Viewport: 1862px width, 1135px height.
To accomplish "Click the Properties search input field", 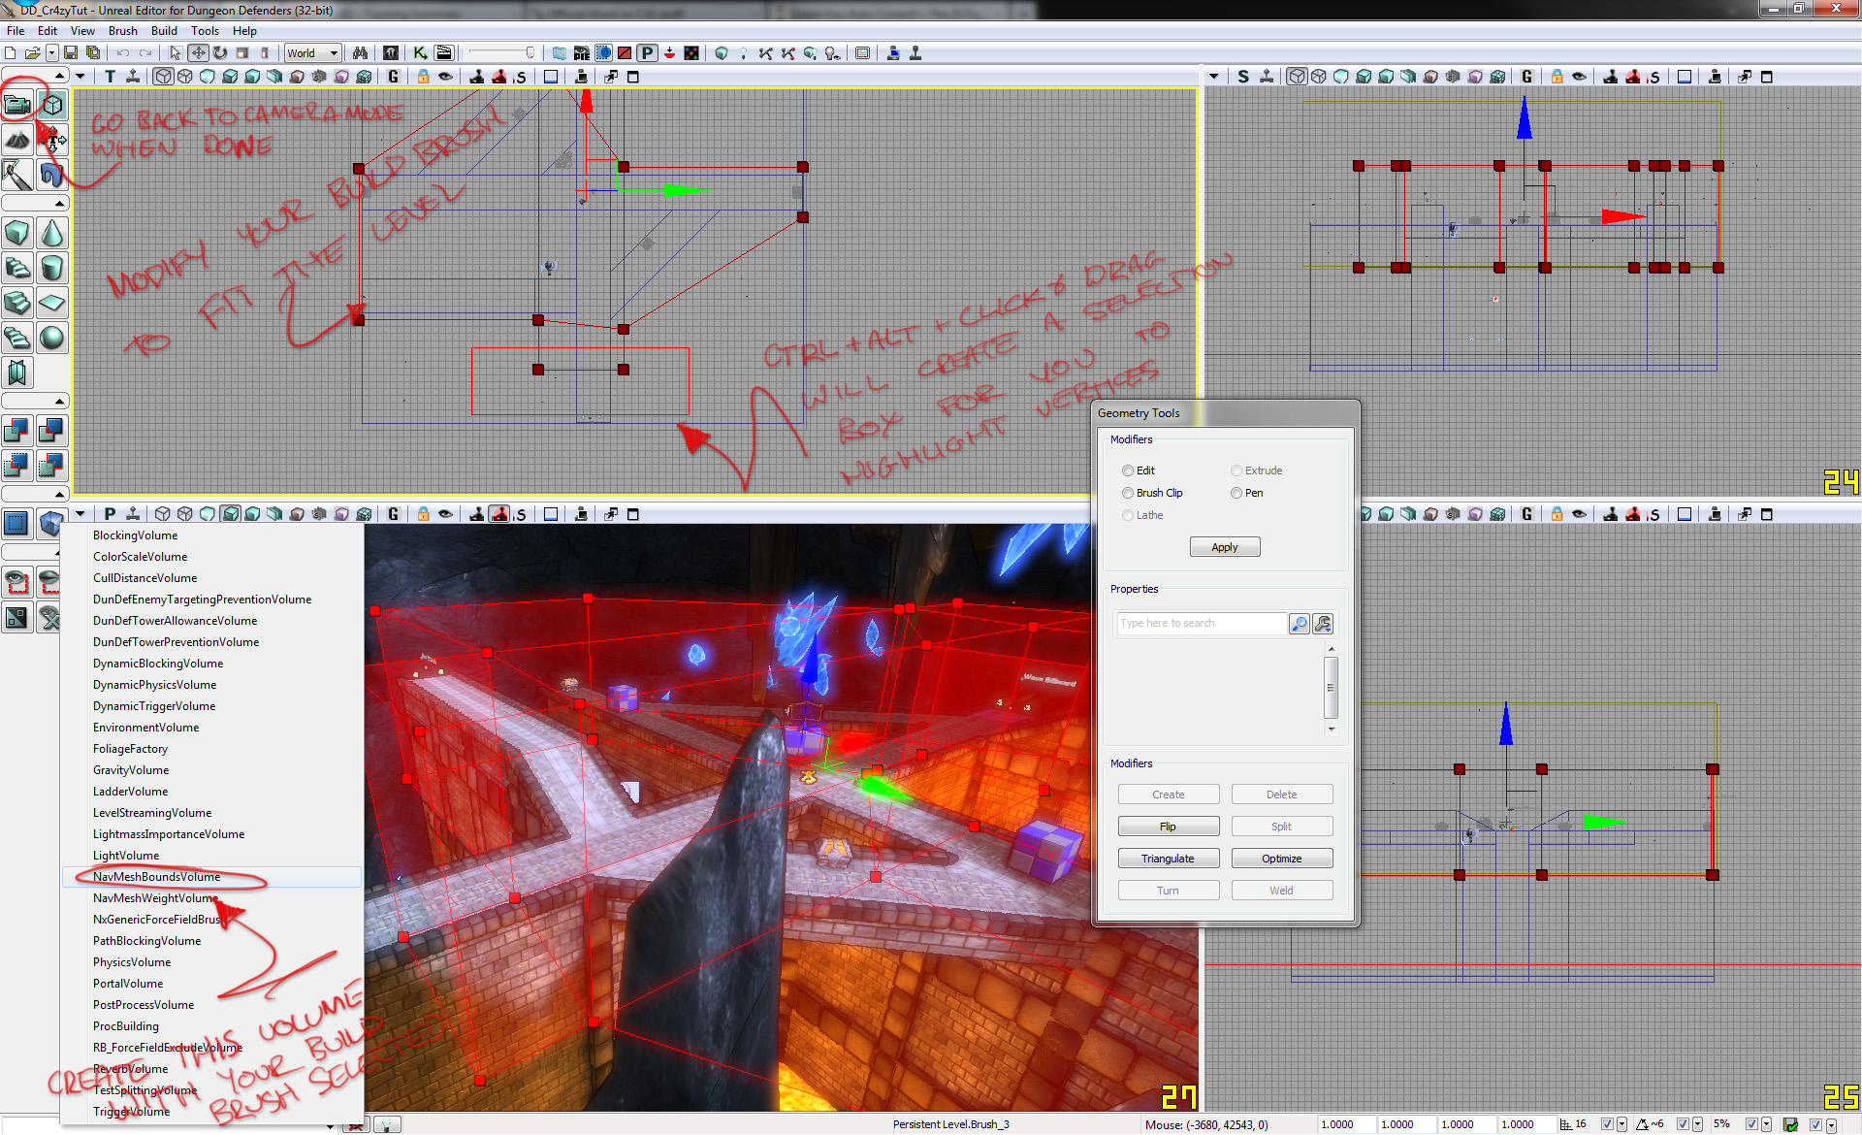I will [1202, 624].
